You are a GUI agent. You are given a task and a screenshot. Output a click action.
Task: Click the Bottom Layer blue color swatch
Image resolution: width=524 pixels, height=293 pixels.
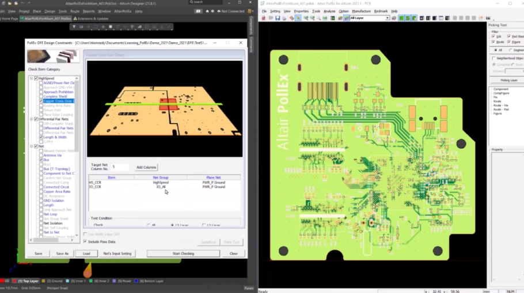pos(136,281)
